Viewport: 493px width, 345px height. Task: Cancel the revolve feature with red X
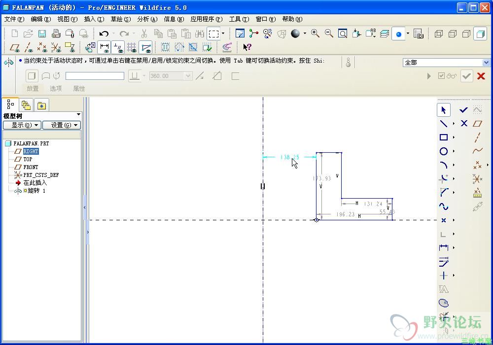481,76
